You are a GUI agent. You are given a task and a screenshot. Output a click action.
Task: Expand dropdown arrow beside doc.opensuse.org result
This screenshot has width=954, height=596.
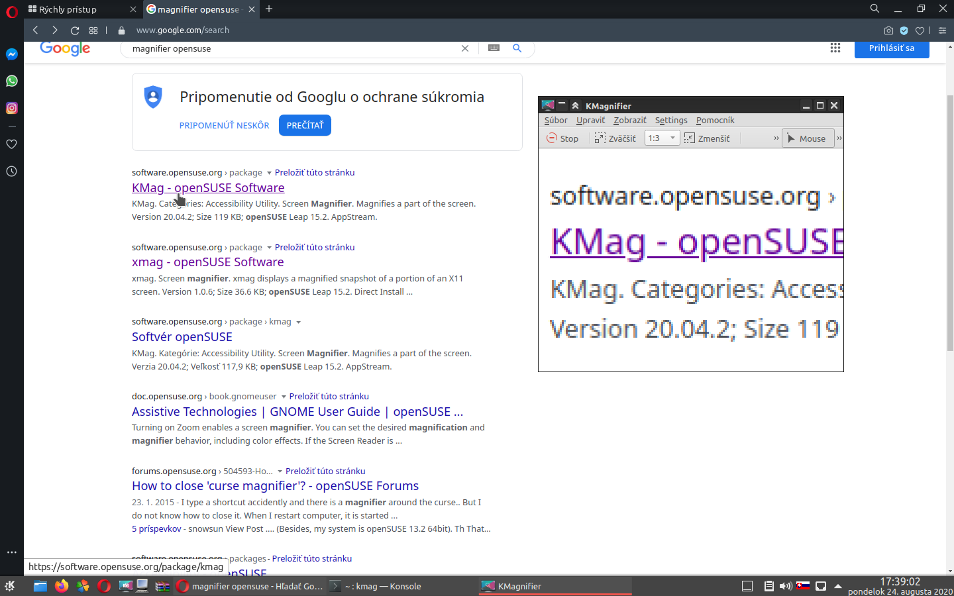(x=284, y=397)
